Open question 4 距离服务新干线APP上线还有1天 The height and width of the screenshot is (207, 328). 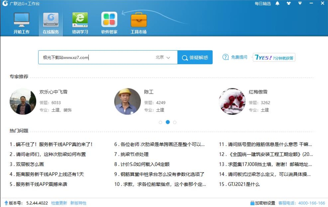pyautogui.click(x=47, y=174)
